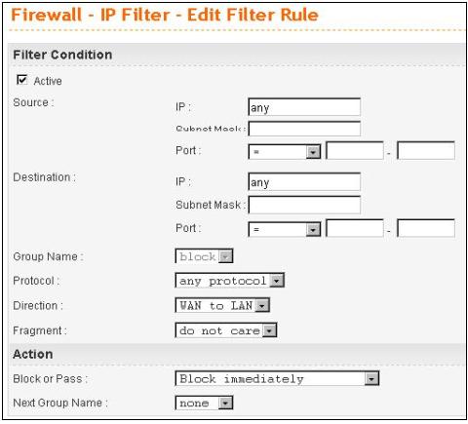Viewport: 468px width, 424px height.
Task: Open the Destination Port operator dropdown
Action: tap(285, 229)
